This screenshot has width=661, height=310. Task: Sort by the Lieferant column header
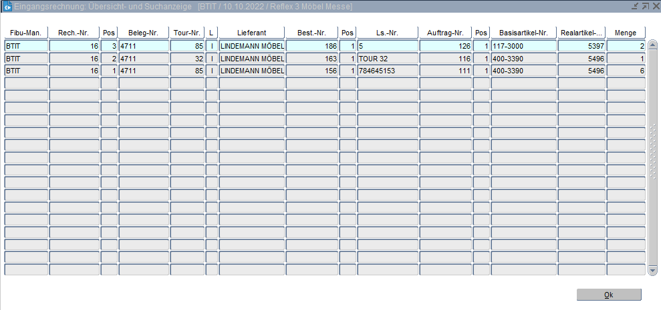pyautogui.click(x=251, y=33)
